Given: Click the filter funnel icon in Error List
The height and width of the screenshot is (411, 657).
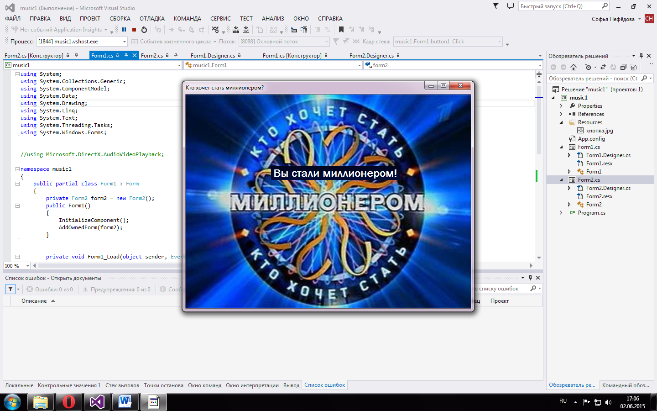Looking at the screenshot, I should 10,289.
